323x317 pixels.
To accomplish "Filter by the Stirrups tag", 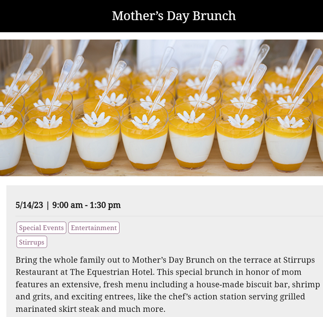I will point(32,242).
